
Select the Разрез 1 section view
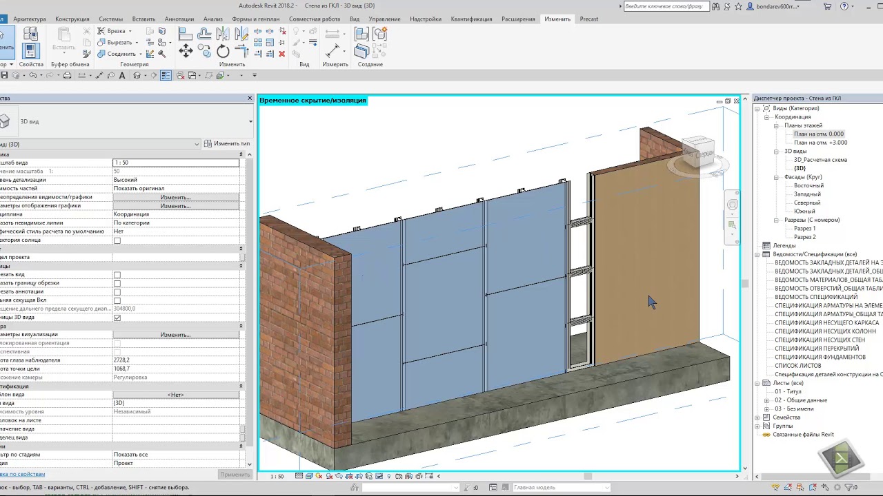point(804,228)
